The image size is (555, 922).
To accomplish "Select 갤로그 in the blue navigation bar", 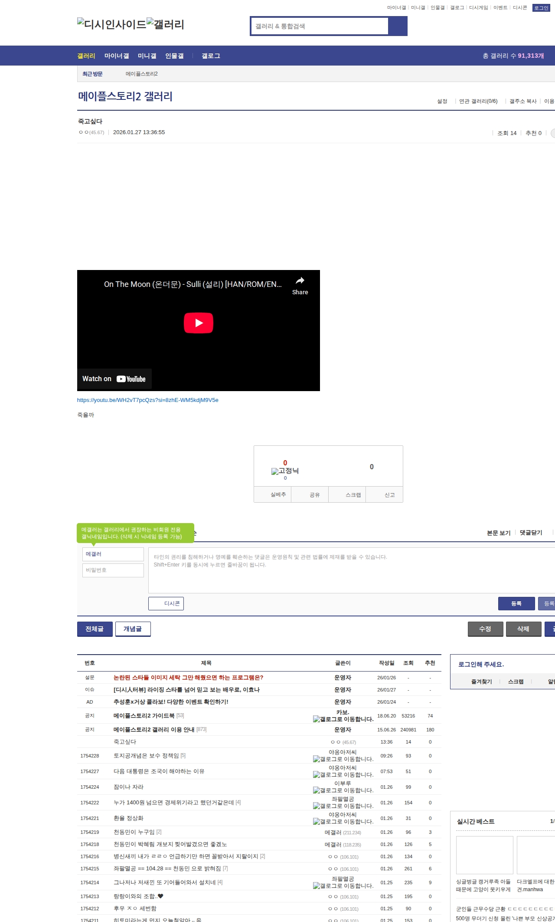I will [211, 56].
